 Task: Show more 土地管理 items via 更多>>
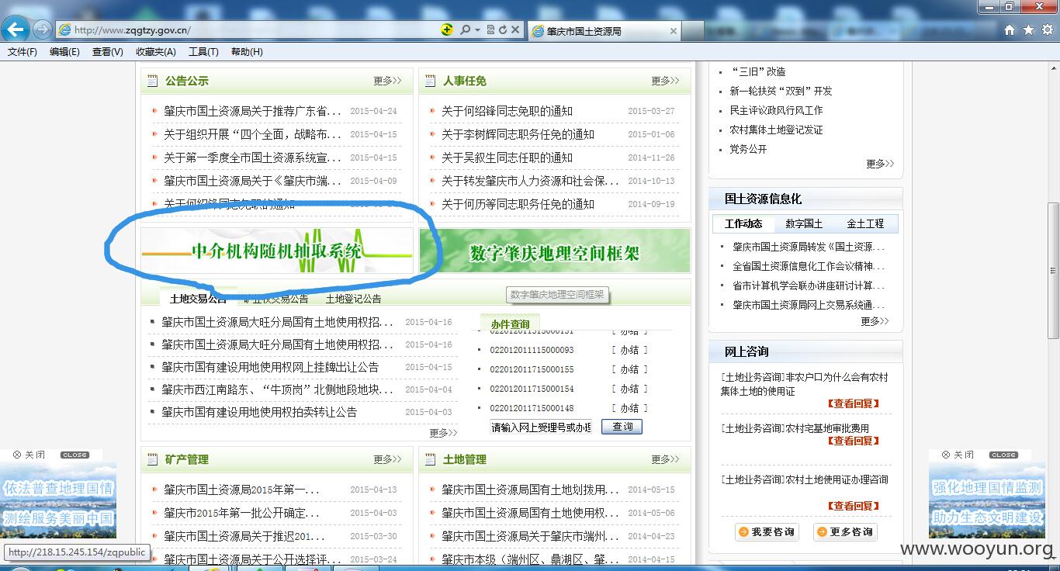(665, 459)
